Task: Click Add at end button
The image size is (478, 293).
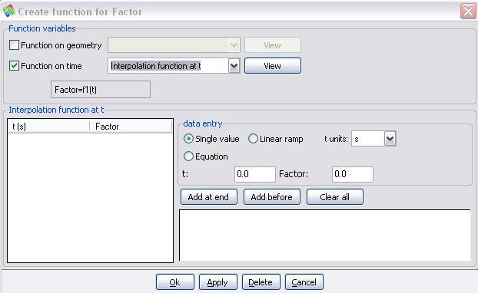Action: [x=209, y=197]
